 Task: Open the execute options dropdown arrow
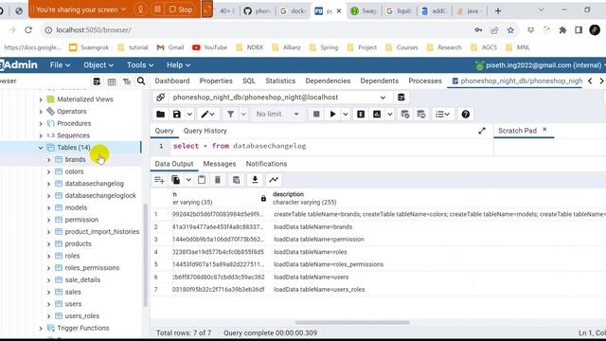[x=346, y=114]
